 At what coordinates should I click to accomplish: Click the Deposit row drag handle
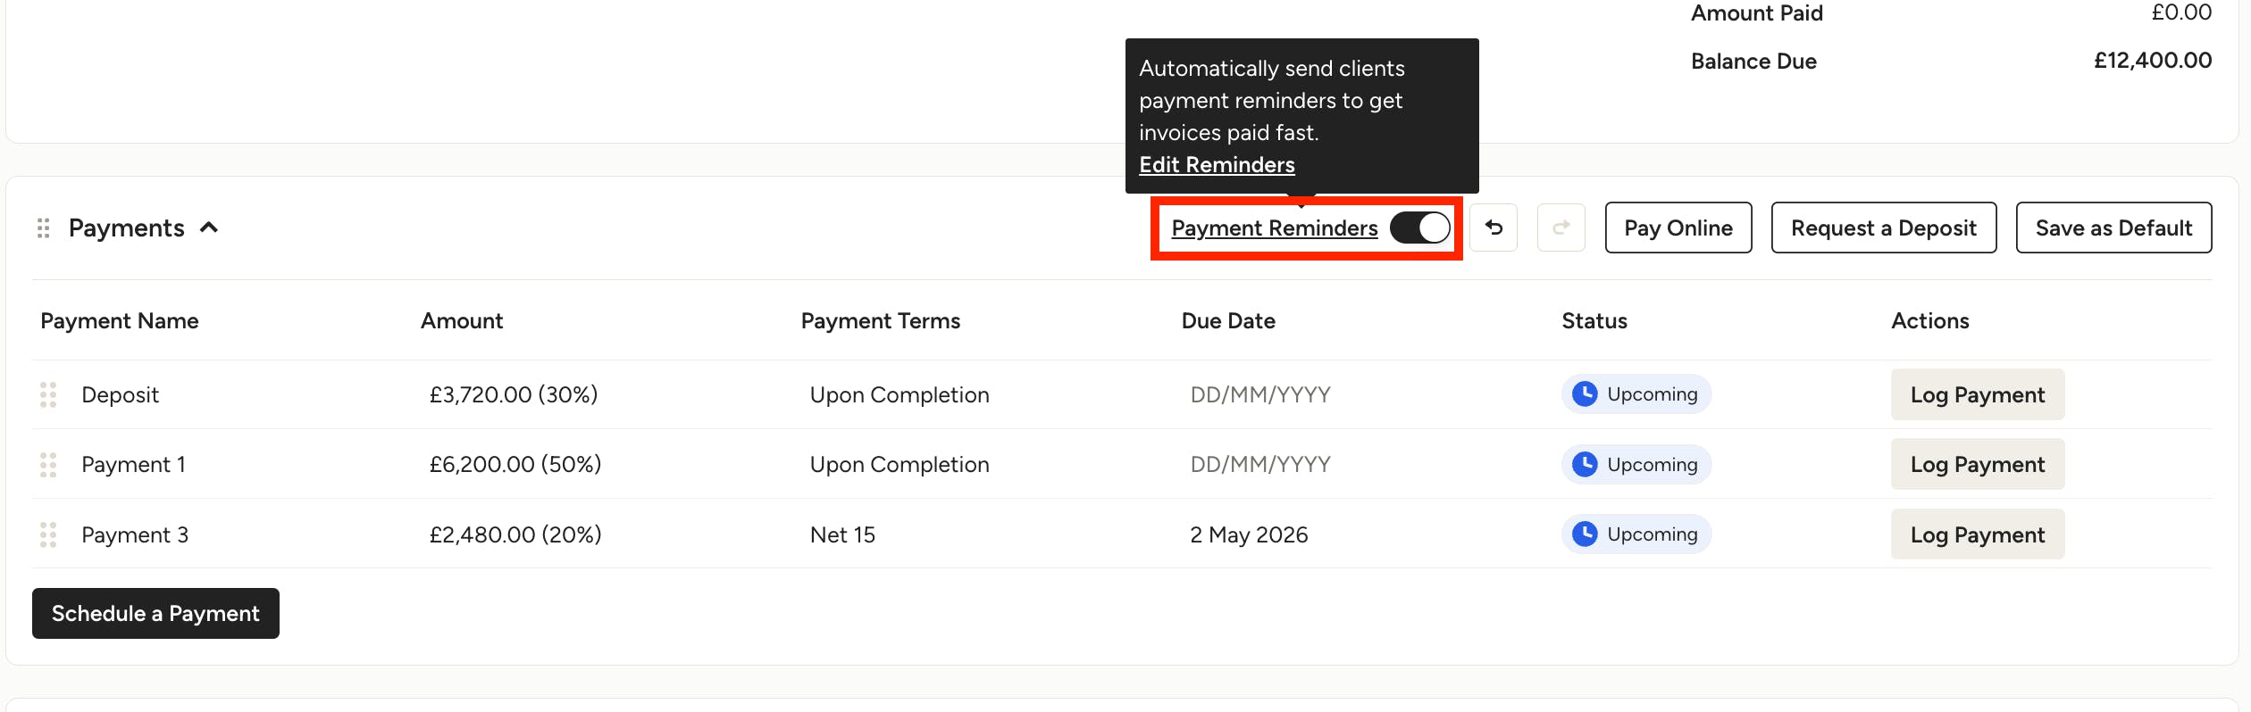[x=48, y=394]
